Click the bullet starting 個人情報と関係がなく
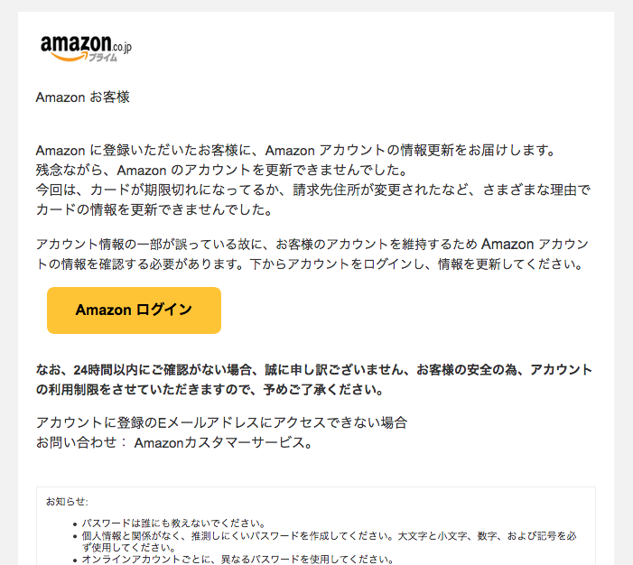The width and height of the screenshot is (633, 565). click(329, 536)
